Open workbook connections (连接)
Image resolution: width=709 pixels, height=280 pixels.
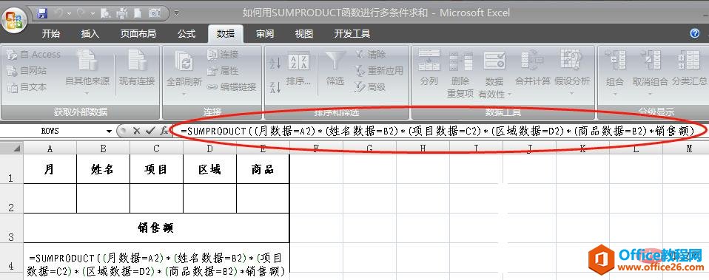click(x=223, y=54)
